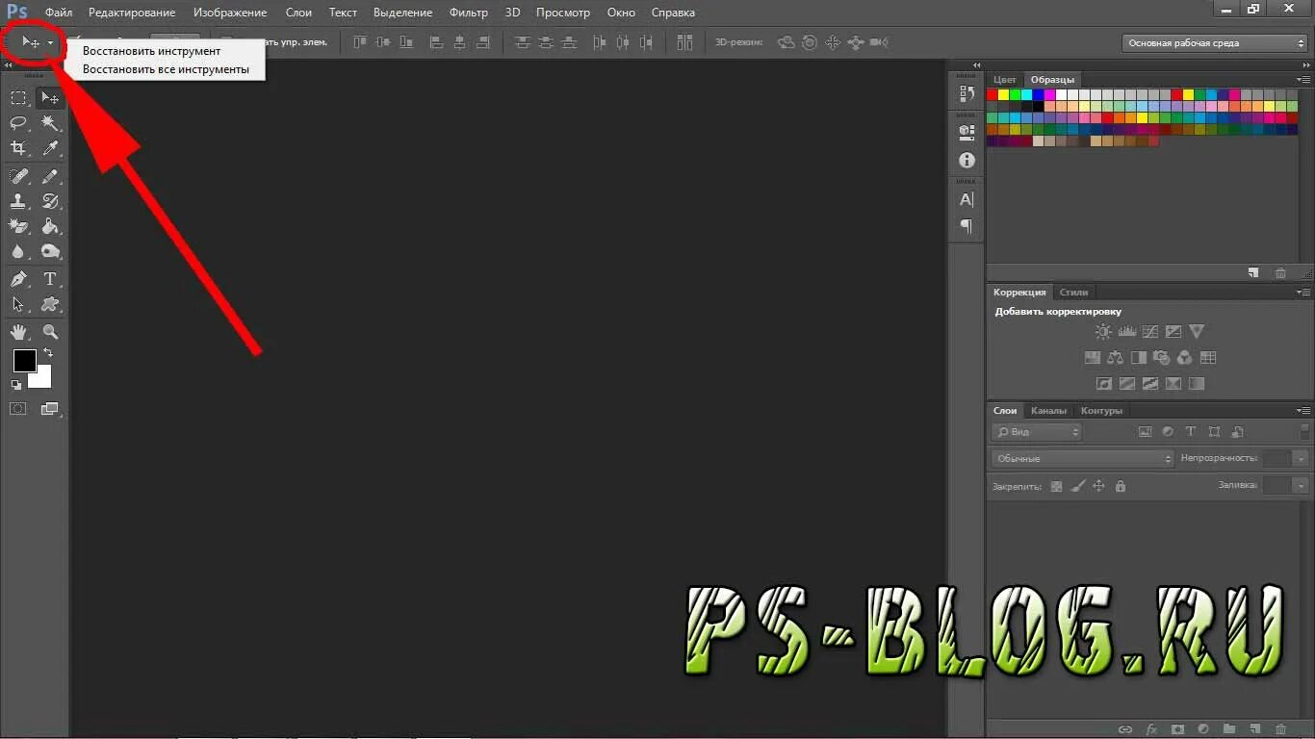Click the white background color swatch
This screenshot has width=1315, height=739.
[40, 376]
